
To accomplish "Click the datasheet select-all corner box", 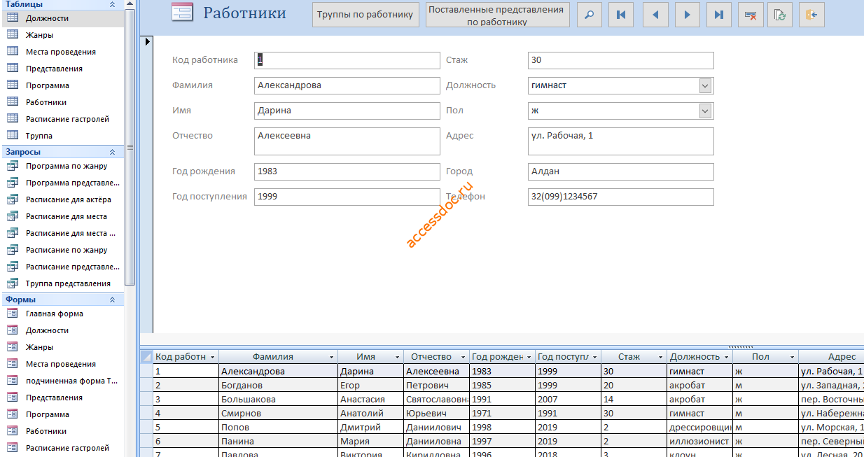I will point(146,357).
